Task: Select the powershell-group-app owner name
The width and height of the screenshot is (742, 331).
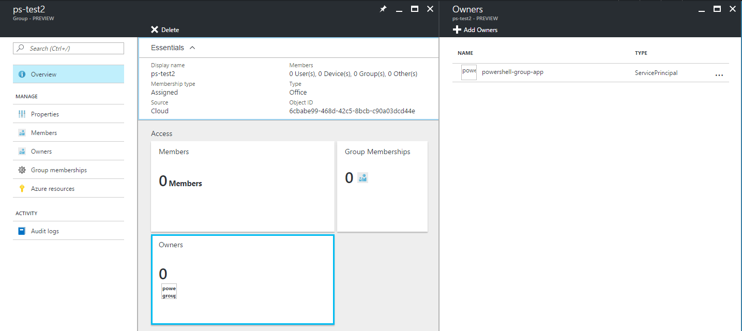Action: click(x=512, y=72)
